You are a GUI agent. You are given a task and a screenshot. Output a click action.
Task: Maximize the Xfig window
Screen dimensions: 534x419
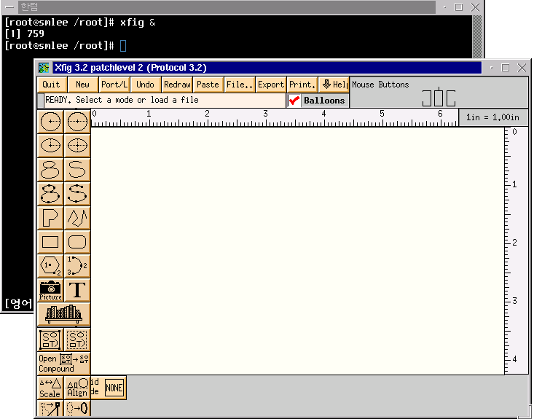506,68
